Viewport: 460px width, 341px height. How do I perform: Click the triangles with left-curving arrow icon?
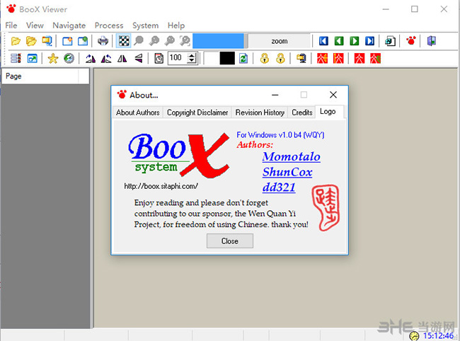pyautogui.click(x=106, y=59)
